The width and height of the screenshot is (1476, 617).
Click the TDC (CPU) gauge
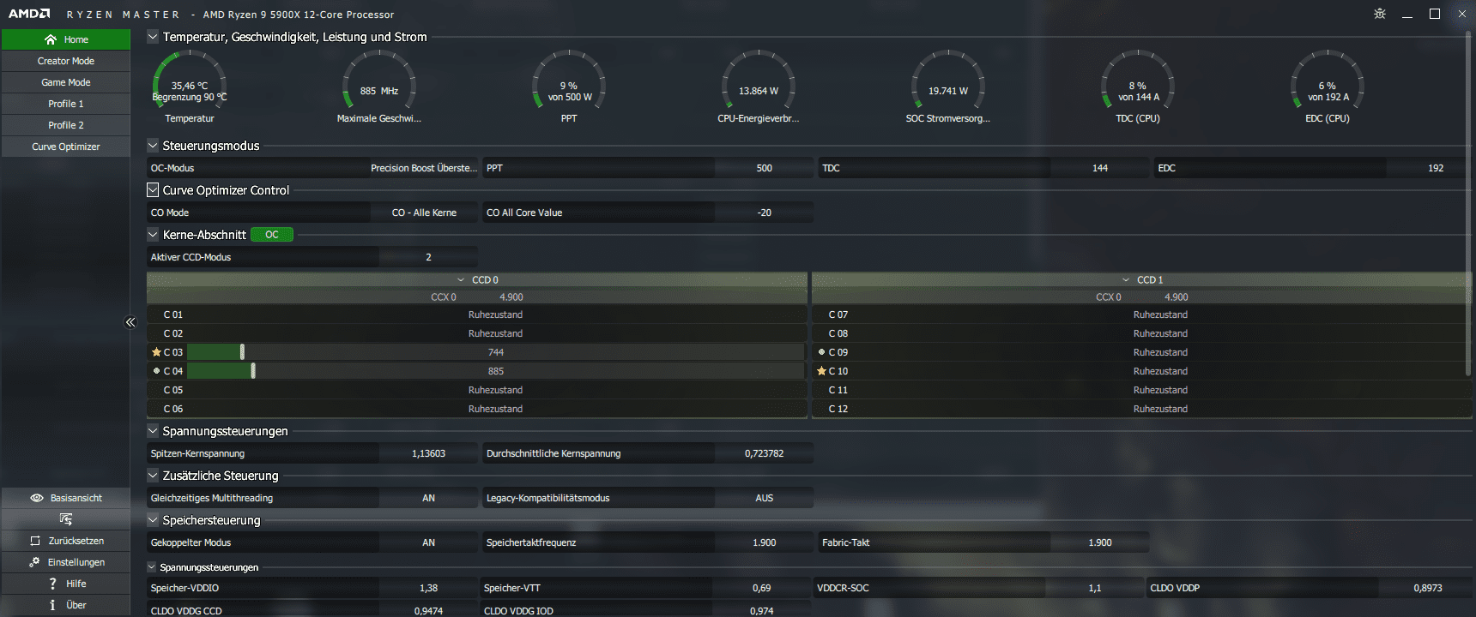(1138, 87)
